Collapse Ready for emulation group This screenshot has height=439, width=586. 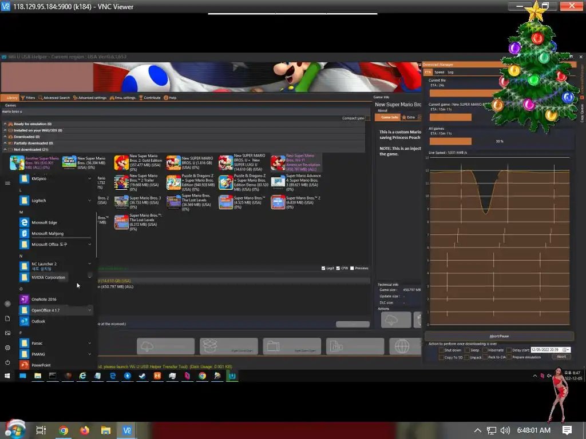pyautogui.click(x=5, y=124)
